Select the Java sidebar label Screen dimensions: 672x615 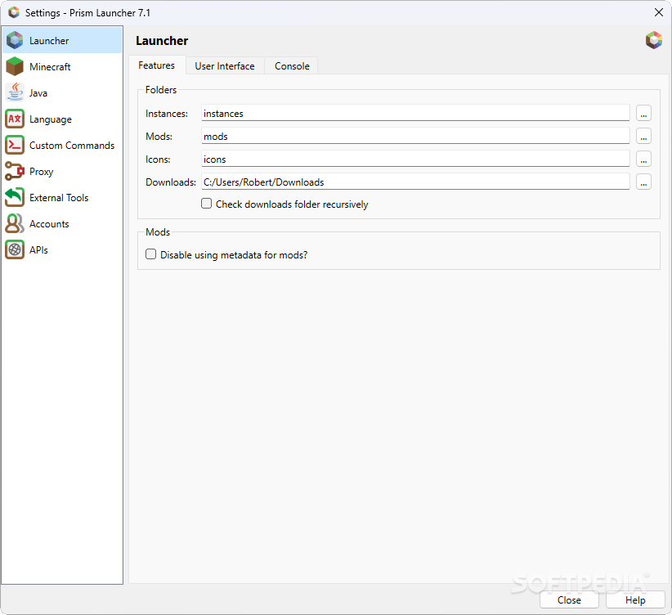pos(38,93)
